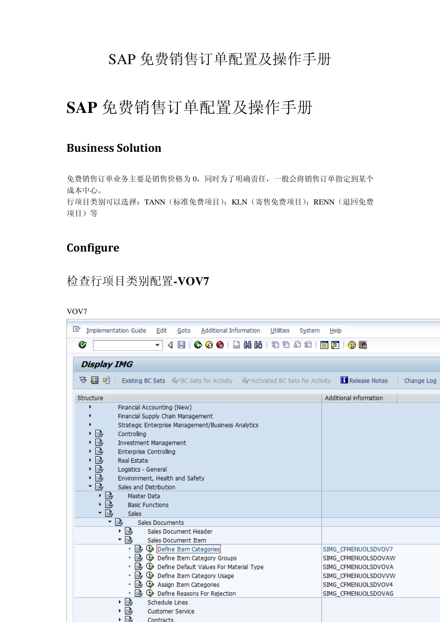440x622 pixels.
Task: Click the green Back arrow icon
Action: [198, 345]
